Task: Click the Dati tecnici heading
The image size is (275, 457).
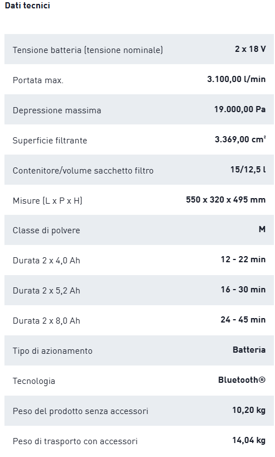Action: (27, 6)
